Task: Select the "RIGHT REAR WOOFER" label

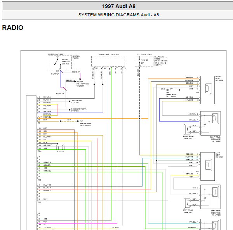Action: pos(219,78)
